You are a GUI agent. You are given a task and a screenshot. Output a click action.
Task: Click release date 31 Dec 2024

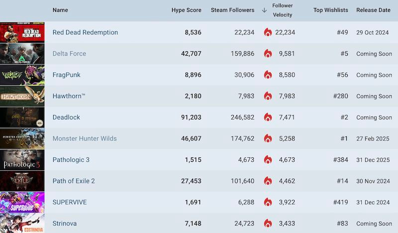click(x=373, y=202)
